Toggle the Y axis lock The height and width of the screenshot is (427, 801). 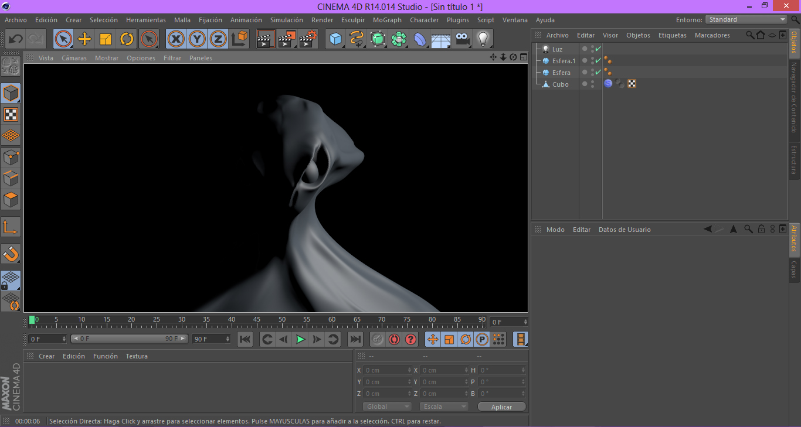(197, 39)
